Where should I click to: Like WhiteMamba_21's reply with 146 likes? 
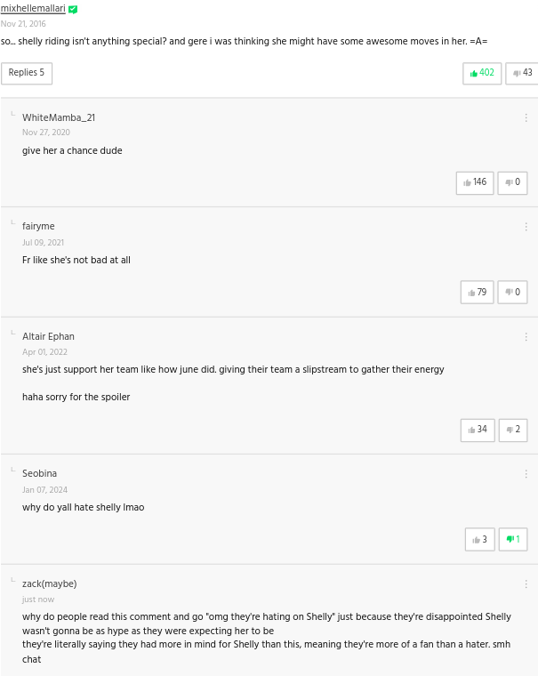click(x=475, y=183)
